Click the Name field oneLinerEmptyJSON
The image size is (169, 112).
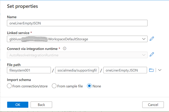click(77, 23)
